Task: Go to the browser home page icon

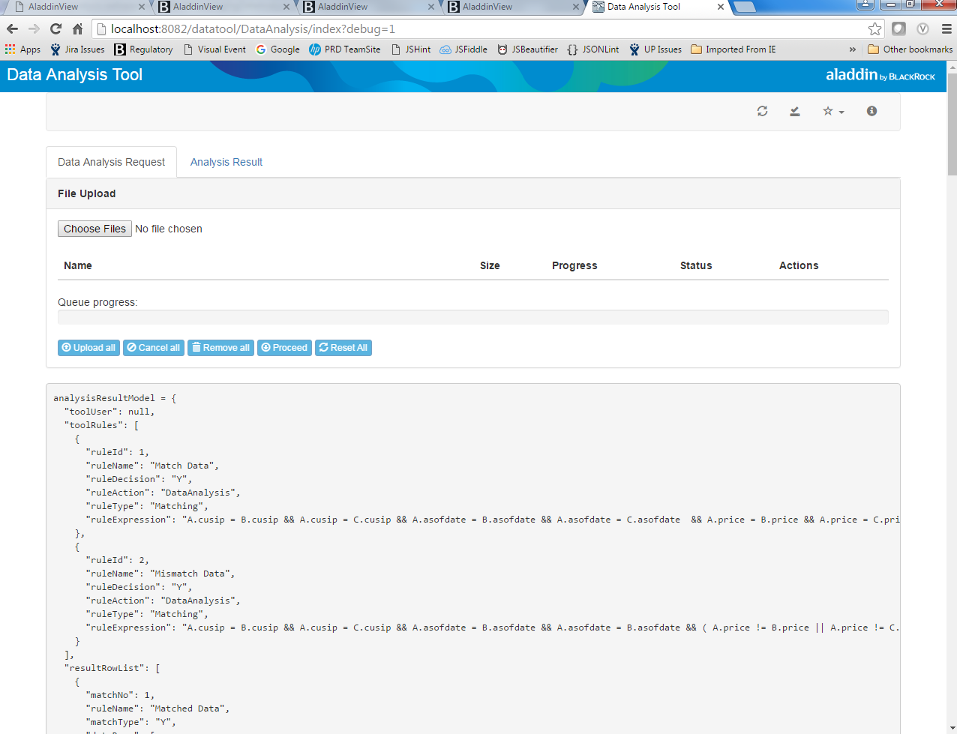Action: click(77, 28)
